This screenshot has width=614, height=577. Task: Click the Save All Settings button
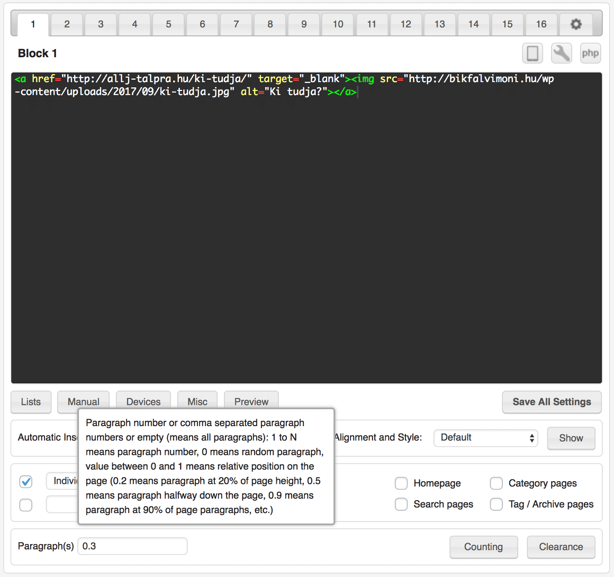pyautogui.click(x=552, y=402)
